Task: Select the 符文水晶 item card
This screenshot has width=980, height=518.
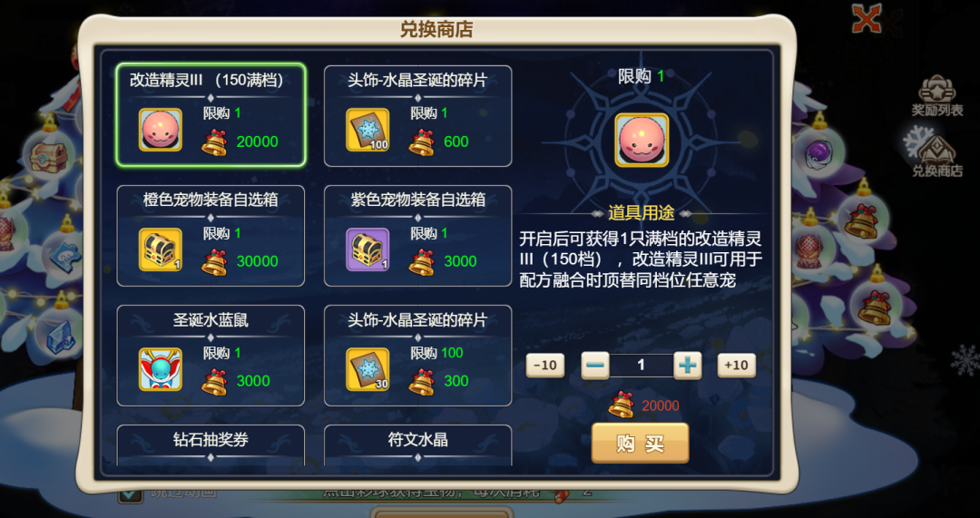Action: pyautogui.click(x=418, y=445)
